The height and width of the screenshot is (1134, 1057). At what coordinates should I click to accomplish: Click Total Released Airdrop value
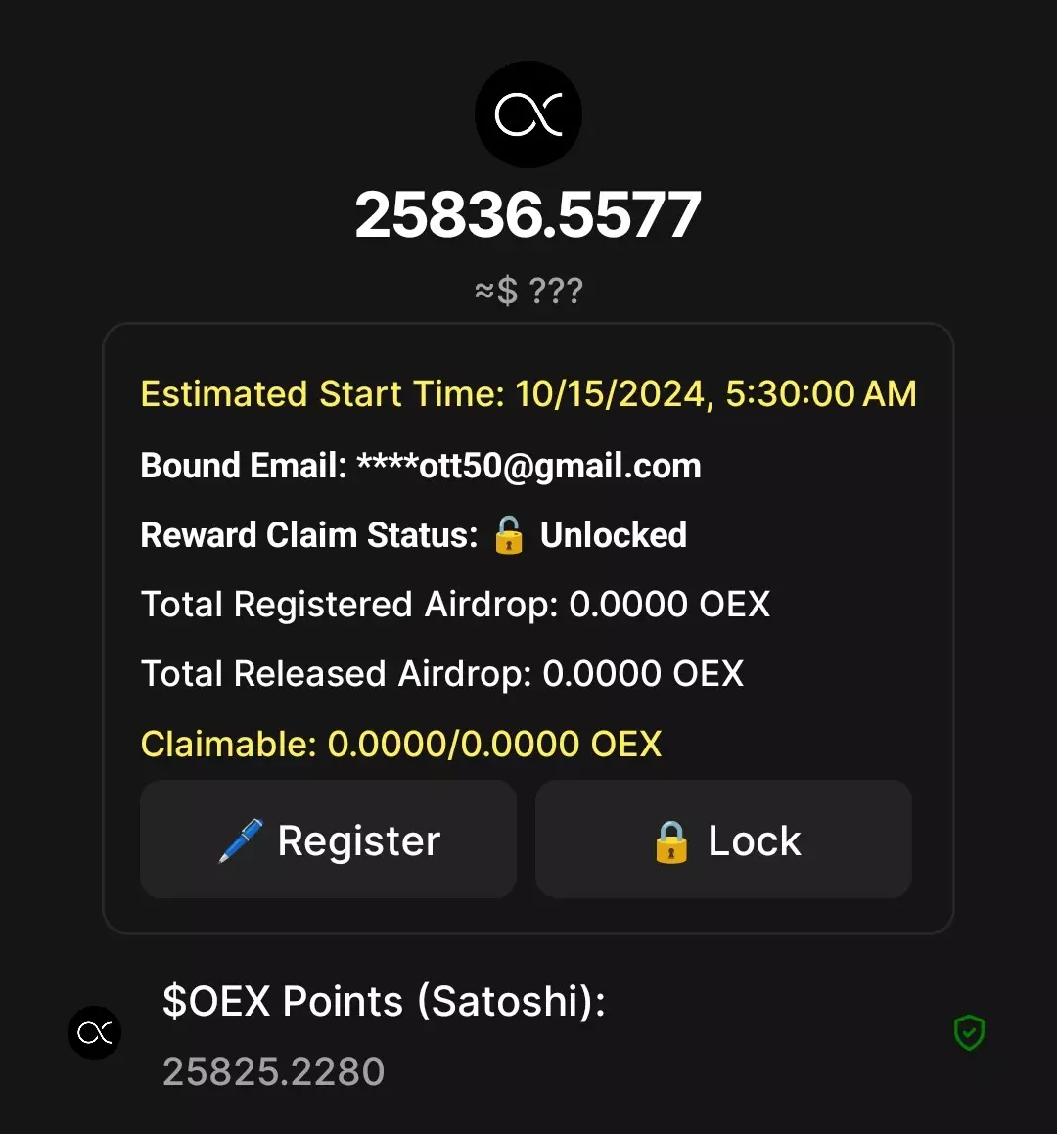pyautogui.click(x=643, y=674)
